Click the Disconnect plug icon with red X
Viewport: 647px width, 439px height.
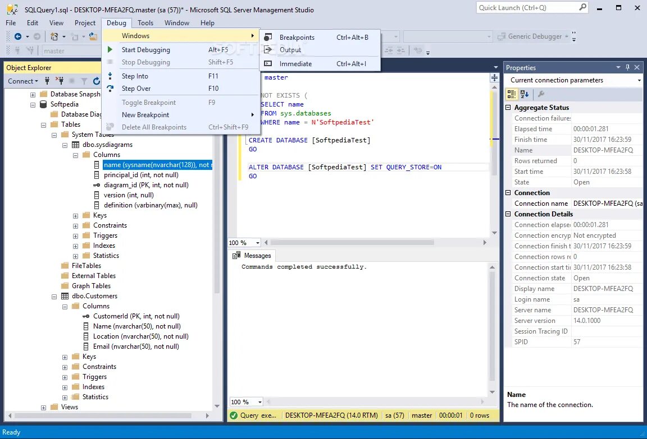[60, 81]
